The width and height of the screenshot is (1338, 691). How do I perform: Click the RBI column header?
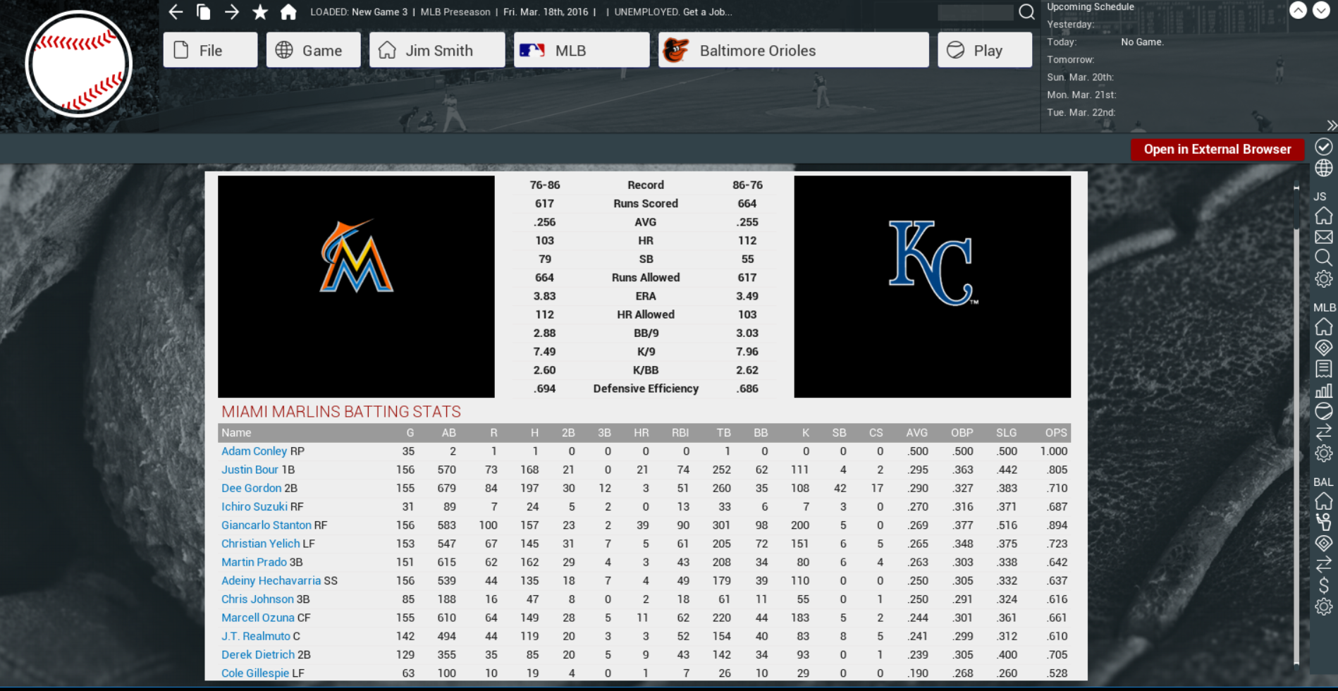coord(680,432)
